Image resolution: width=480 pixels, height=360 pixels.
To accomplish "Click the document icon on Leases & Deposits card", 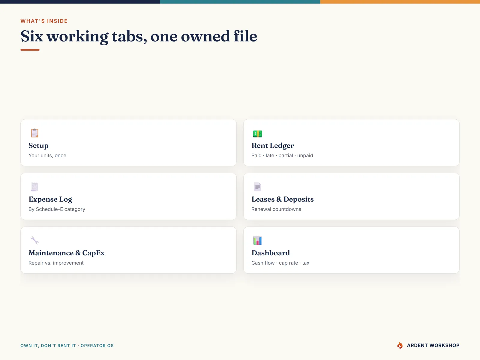I will [x=257, y=187].
